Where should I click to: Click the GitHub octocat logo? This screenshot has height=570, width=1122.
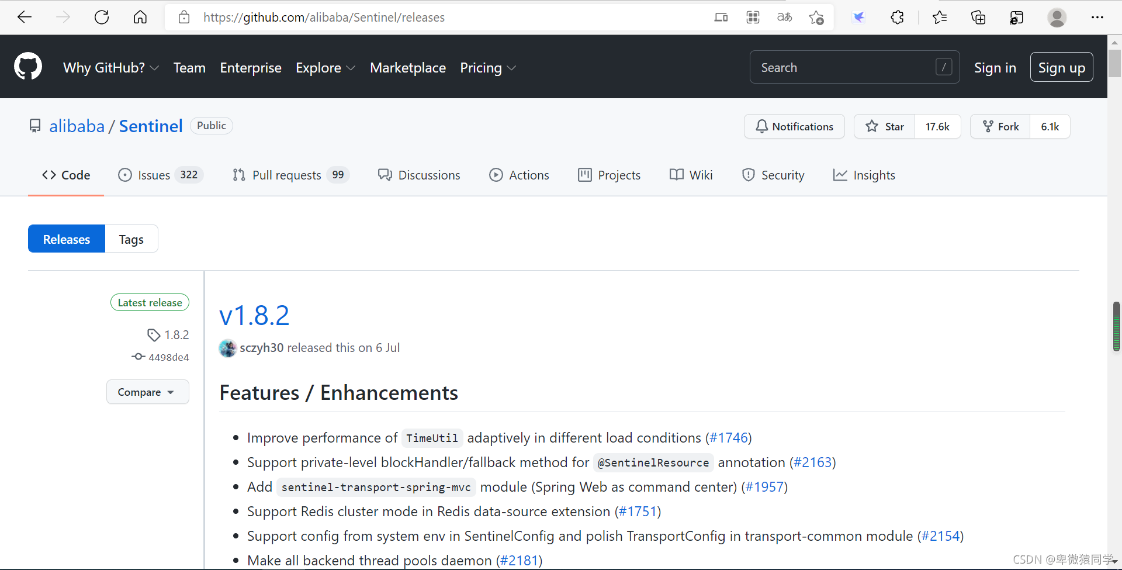pyautogui.click(x=28, y=67)
